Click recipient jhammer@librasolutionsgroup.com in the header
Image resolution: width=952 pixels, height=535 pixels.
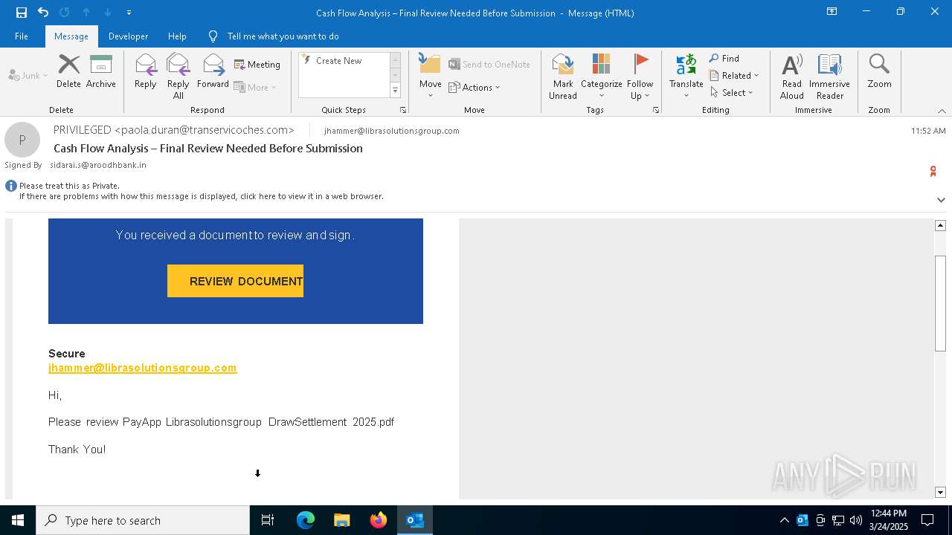(x=392, y=131)
